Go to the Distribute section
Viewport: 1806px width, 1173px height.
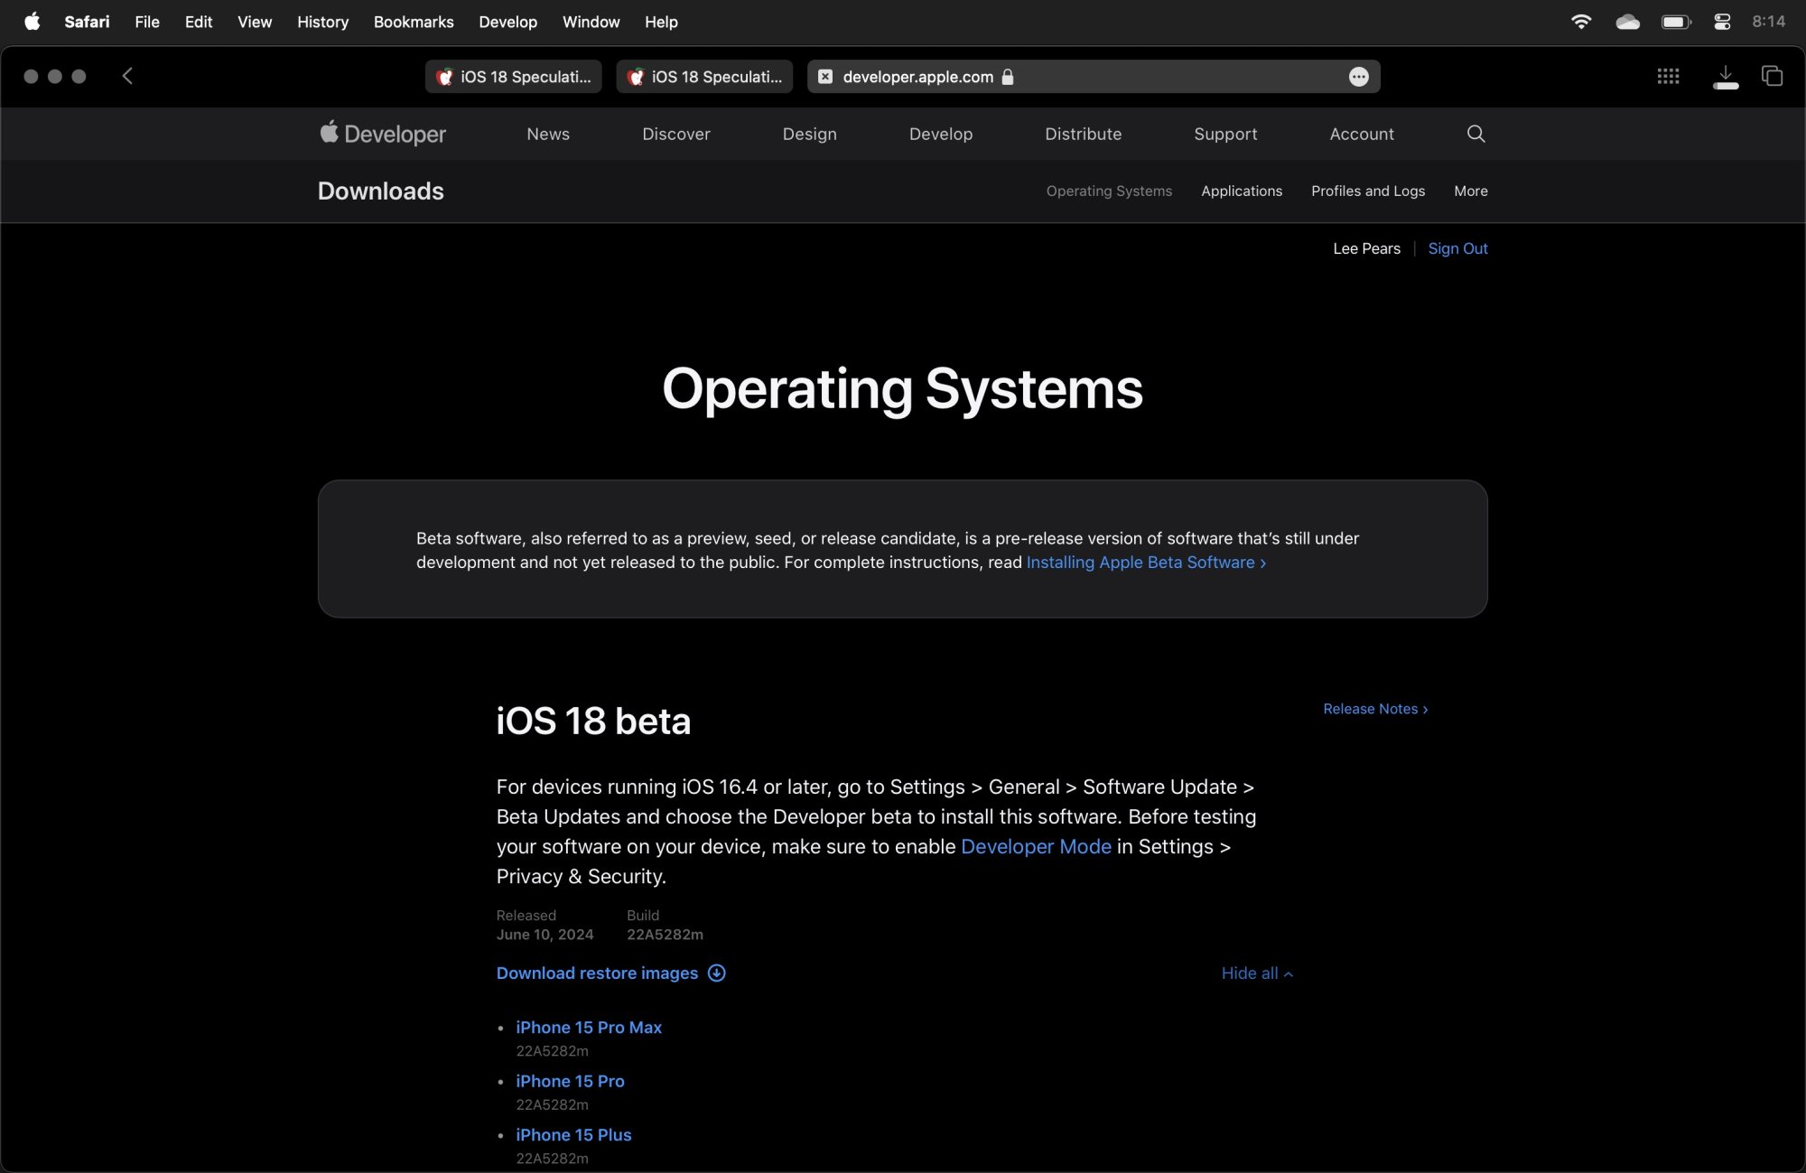tap(1084, 134)
